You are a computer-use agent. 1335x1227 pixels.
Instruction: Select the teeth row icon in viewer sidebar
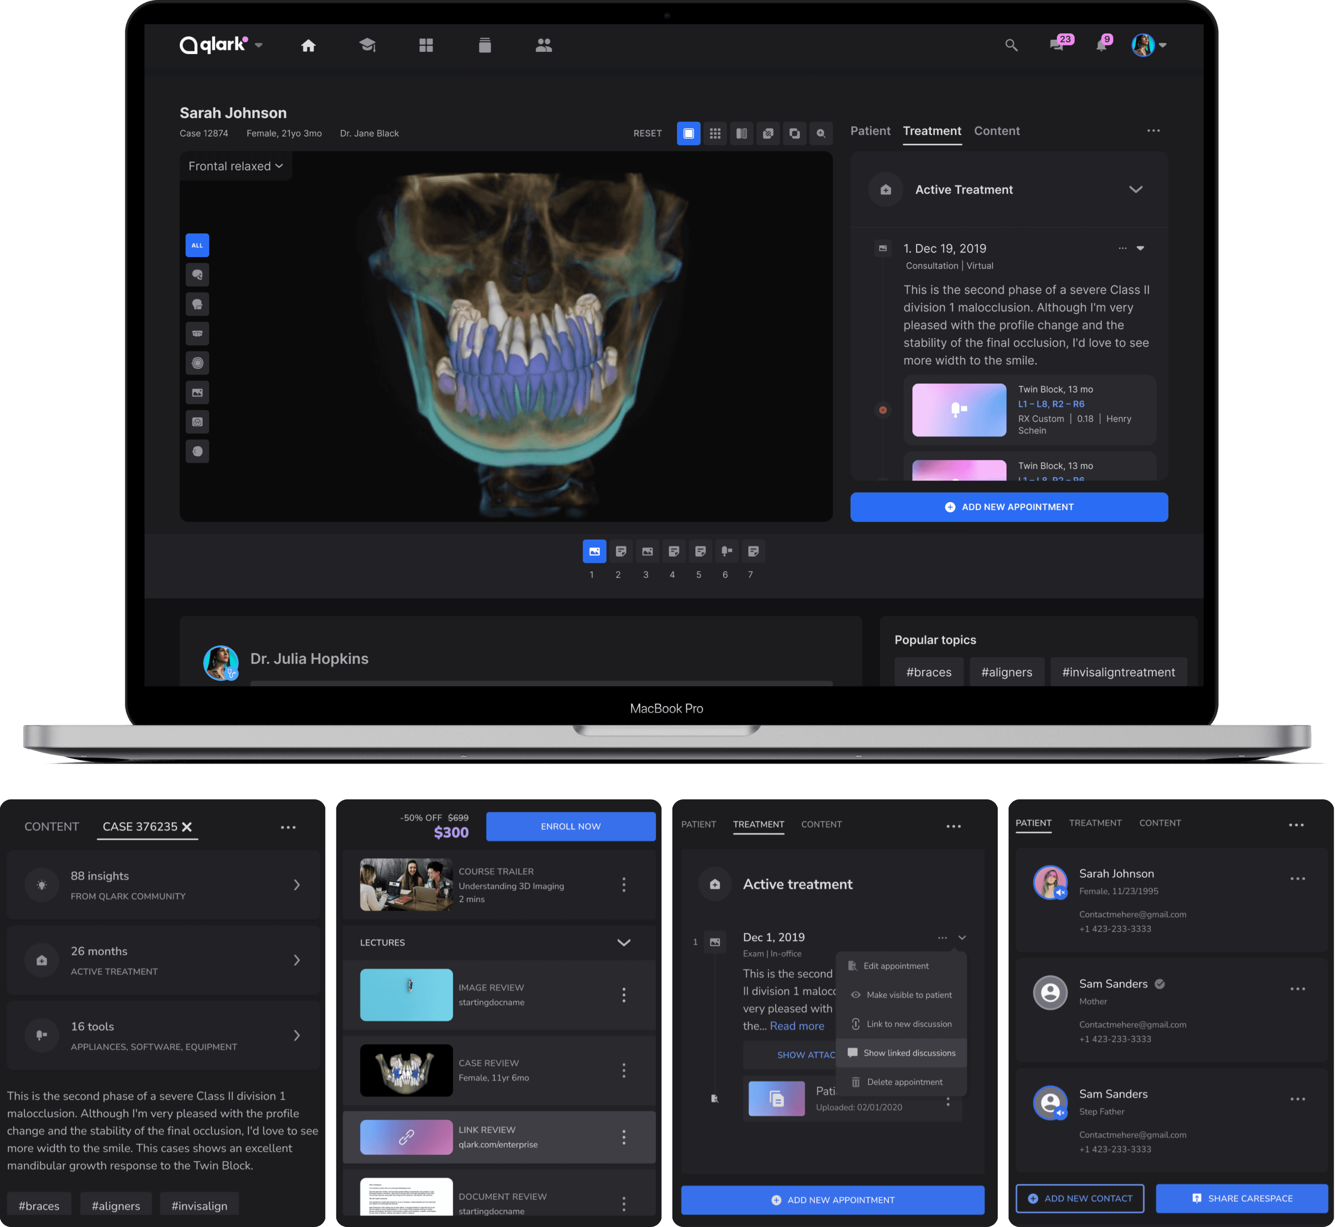click(197, 333)
